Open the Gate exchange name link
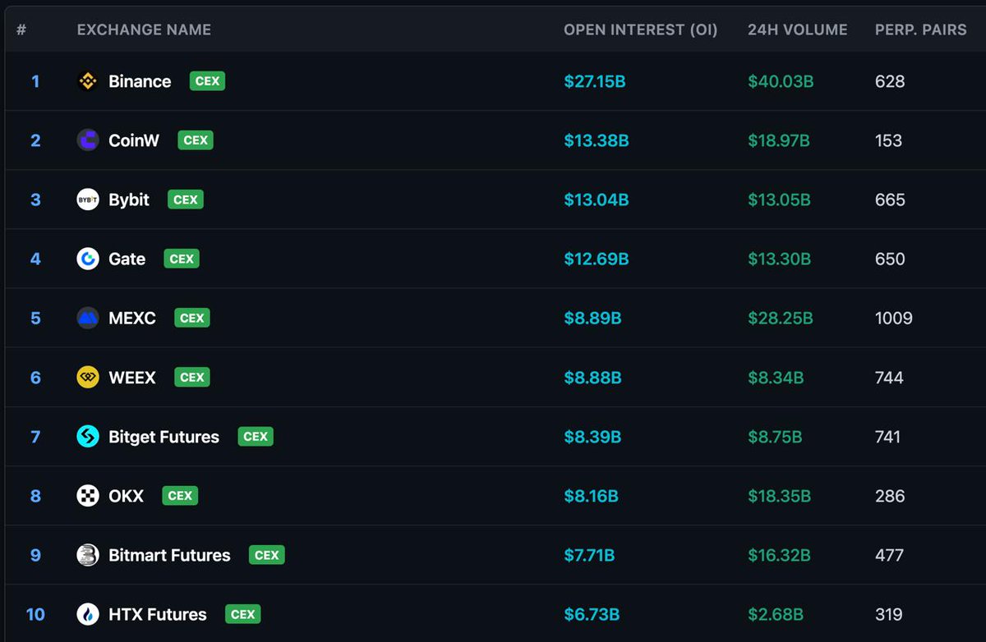The width and height of the screenshot is (986, 642). point(127,259)
